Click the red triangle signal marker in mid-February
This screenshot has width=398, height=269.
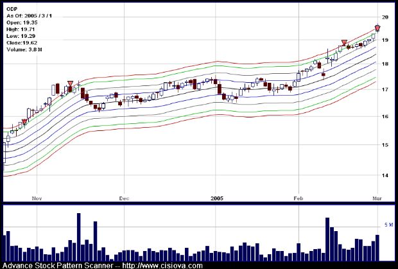click(x=344, y=42)
